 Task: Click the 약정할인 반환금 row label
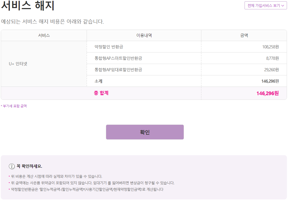(x=109, y=47)
